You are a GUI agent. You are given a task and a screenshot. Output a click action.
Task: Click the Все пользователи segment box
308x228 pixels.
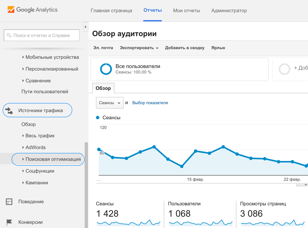point(179,69)
